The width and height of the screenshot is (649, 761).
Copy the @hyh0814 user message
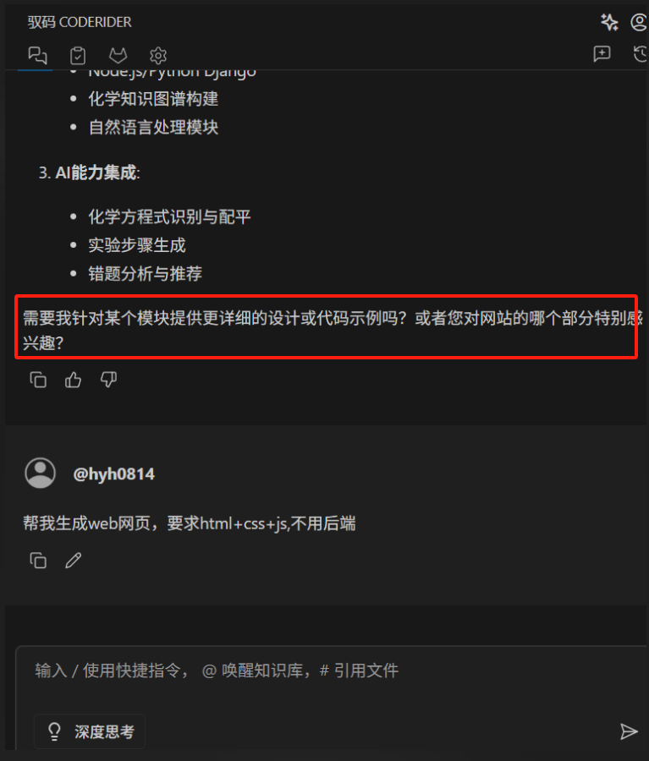tap(38, 560)
